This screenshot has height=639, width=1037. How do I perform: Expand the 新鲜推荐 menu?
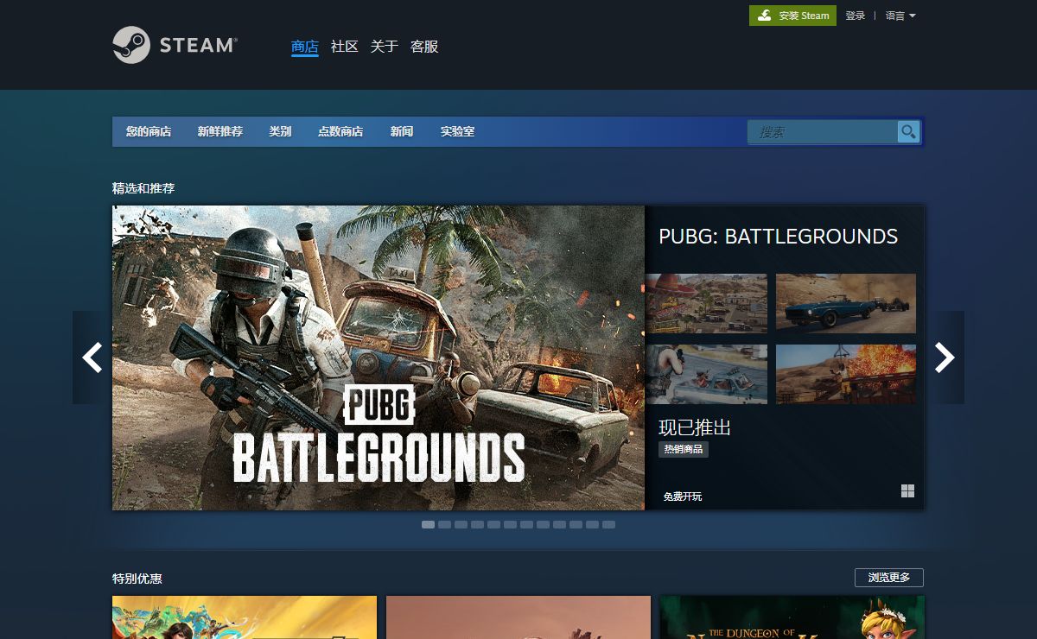(x=220, y=131)
